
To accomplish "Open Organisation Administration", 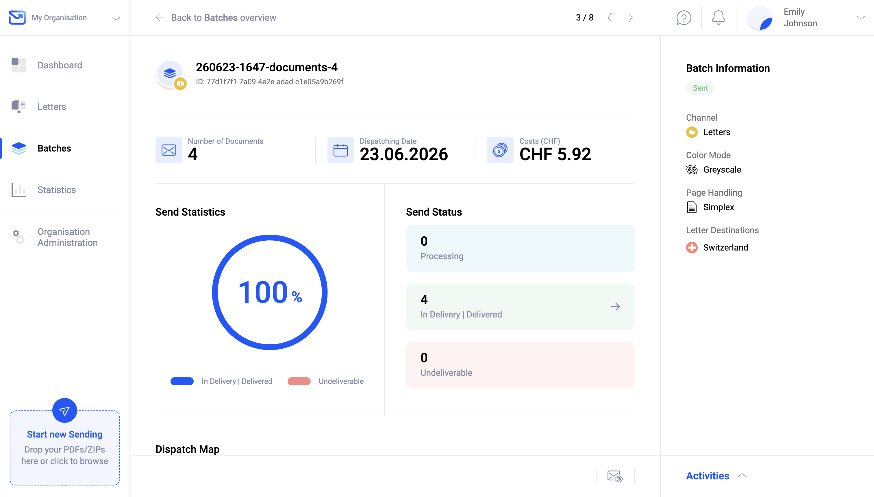I will coord(68,237).
